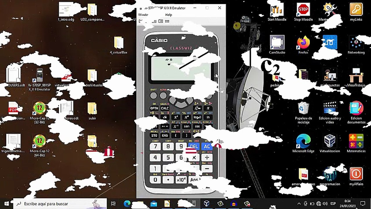
Task: Open the Stop Moodle desktop shortcut
Action: [x=303, y=12]
